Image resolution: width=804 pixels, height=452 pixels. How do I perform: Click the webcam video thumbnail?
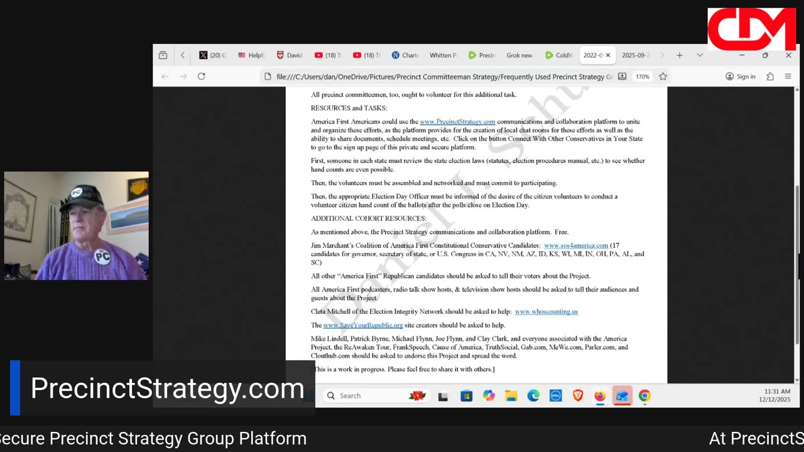pos(76,226)
